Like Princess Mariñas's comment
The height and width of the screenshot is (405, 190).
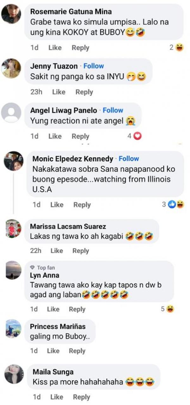(53, 351)
